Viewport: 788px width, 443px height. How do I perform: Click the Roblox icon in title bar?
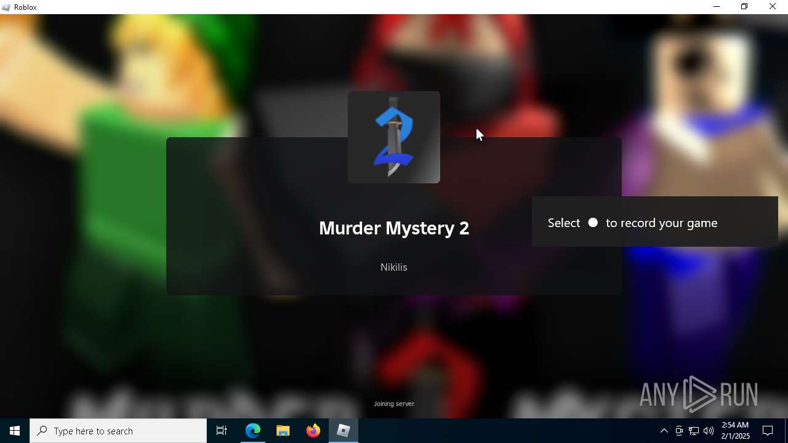pos(7,7)
